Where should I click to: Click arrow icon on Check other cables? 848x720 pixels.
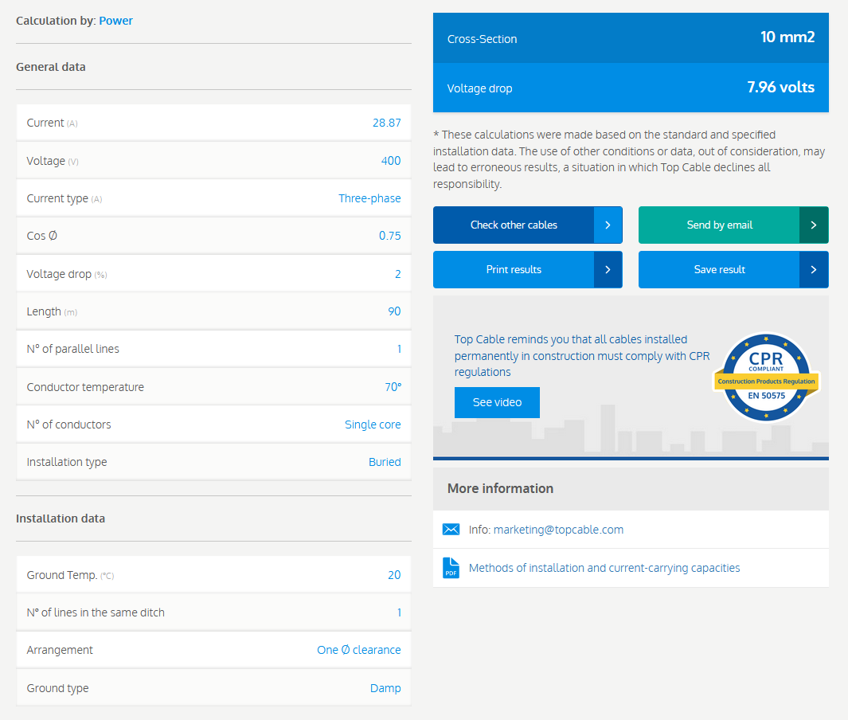pos(608,225)
